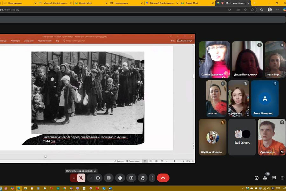Click the PowerPoint zoom slider

point(174,161)
